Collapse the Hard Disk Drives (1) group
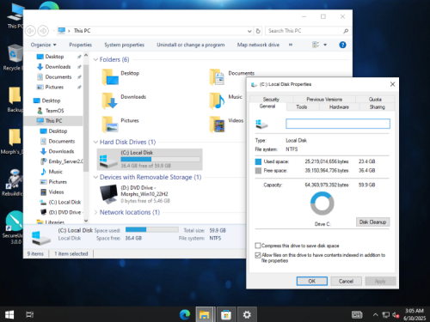This screenshot has height=322, width=430. pyautogui.click(x=95, y=142)
